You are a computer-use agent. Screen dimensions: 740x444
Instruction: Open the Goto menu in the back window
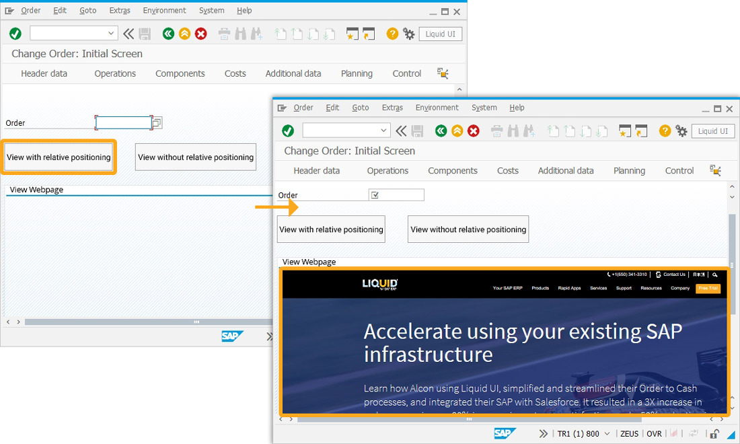87,10
